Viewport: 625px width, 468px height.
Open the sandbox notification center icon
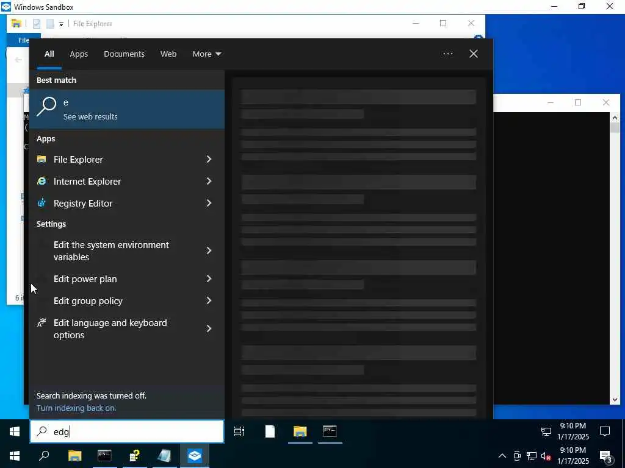click(x=605, y=431)
